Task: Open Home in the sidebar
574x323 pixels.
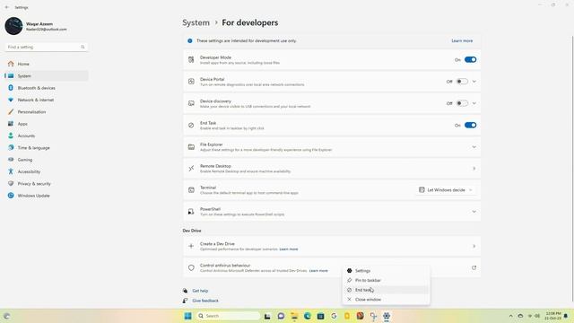Action: [x=46, y=64]
